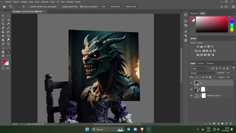
Task: Add a Vibrance adjustment
Action: (x=213, y=46)
